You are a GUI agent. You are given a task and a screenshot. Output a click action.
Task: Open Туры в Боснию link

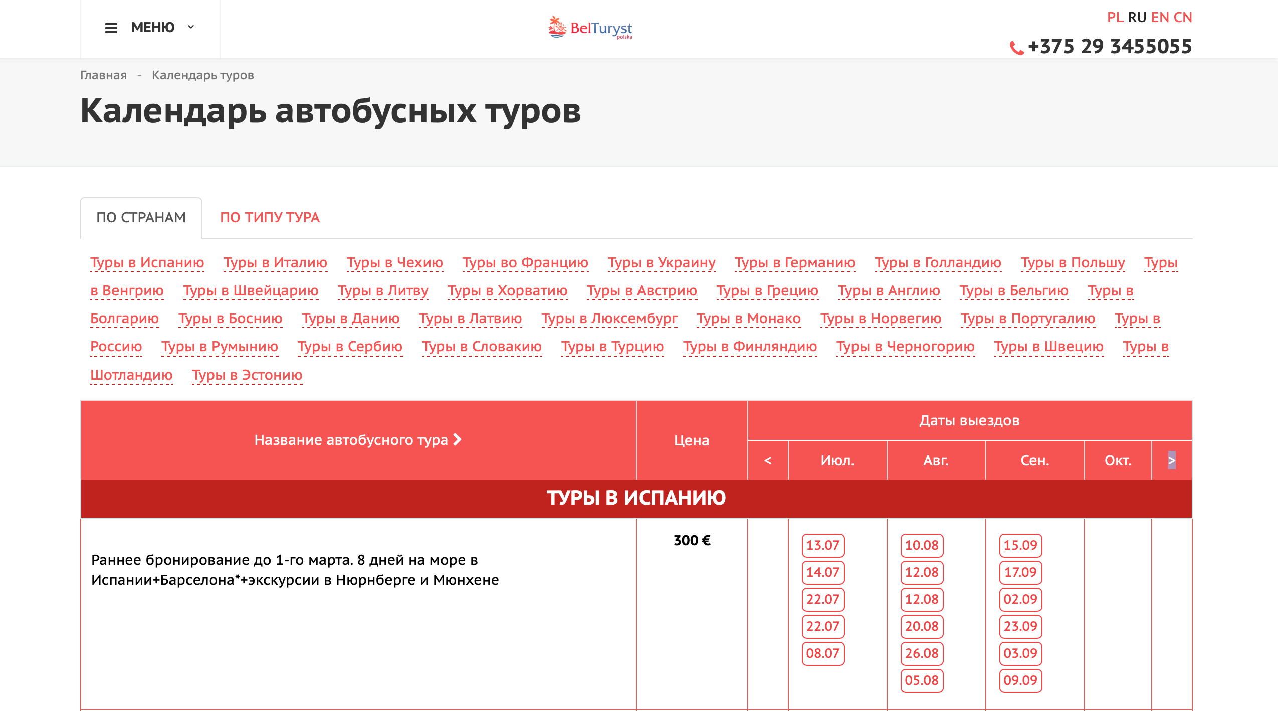[x=231, y=318]
